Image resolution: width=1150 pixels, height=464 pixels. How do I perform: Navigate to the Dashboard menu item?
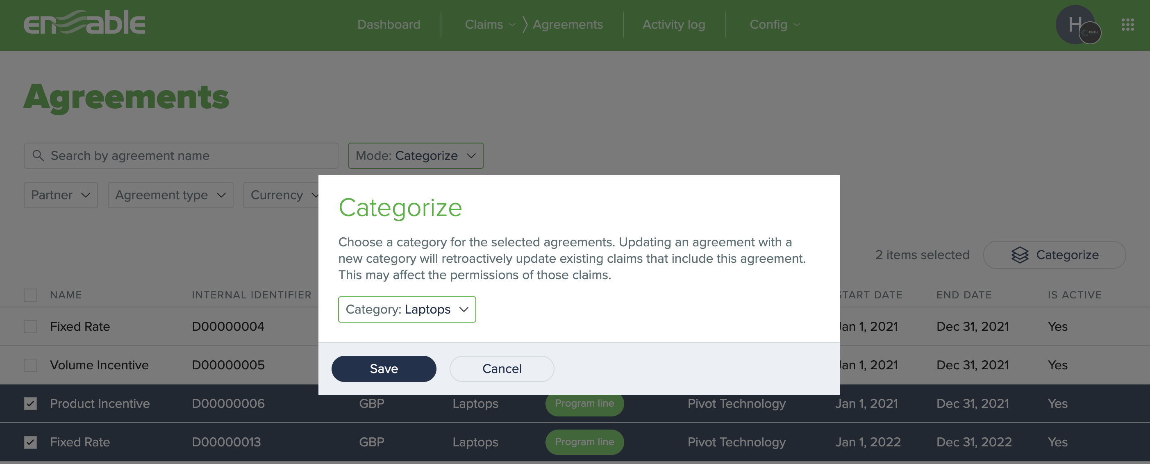point(389,25)
